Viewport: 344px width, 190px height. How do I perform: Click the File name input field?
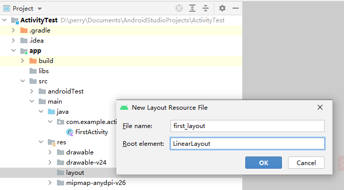click(247, 126)
